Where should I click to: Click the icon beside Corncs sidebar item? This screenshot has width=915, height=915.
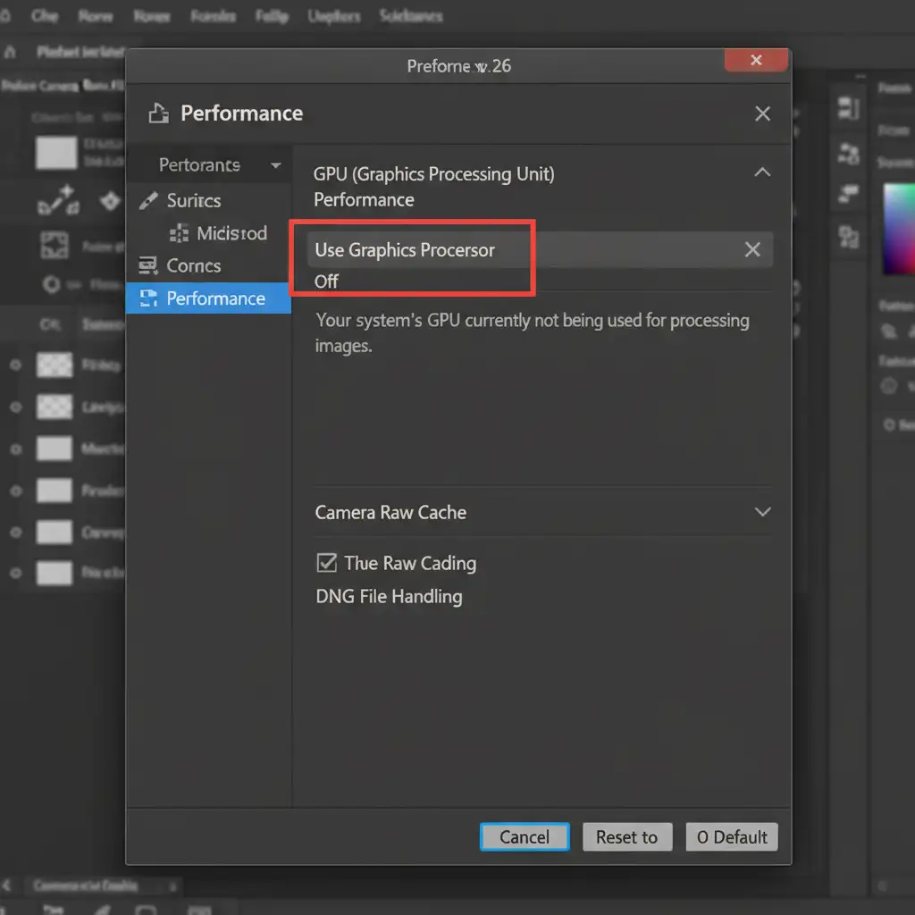click(147, 265)
